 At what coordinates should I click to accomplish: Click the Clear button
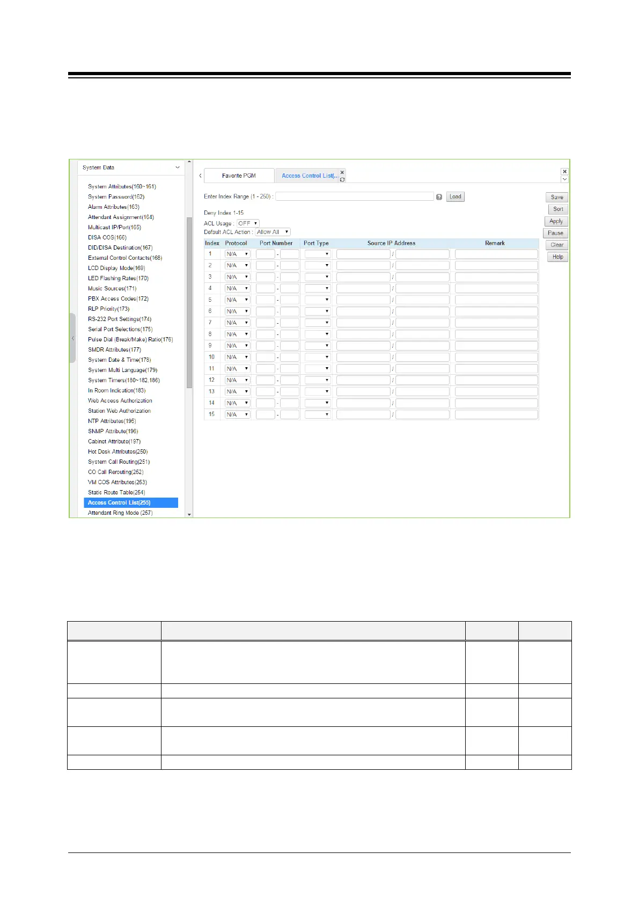(557, 245)
